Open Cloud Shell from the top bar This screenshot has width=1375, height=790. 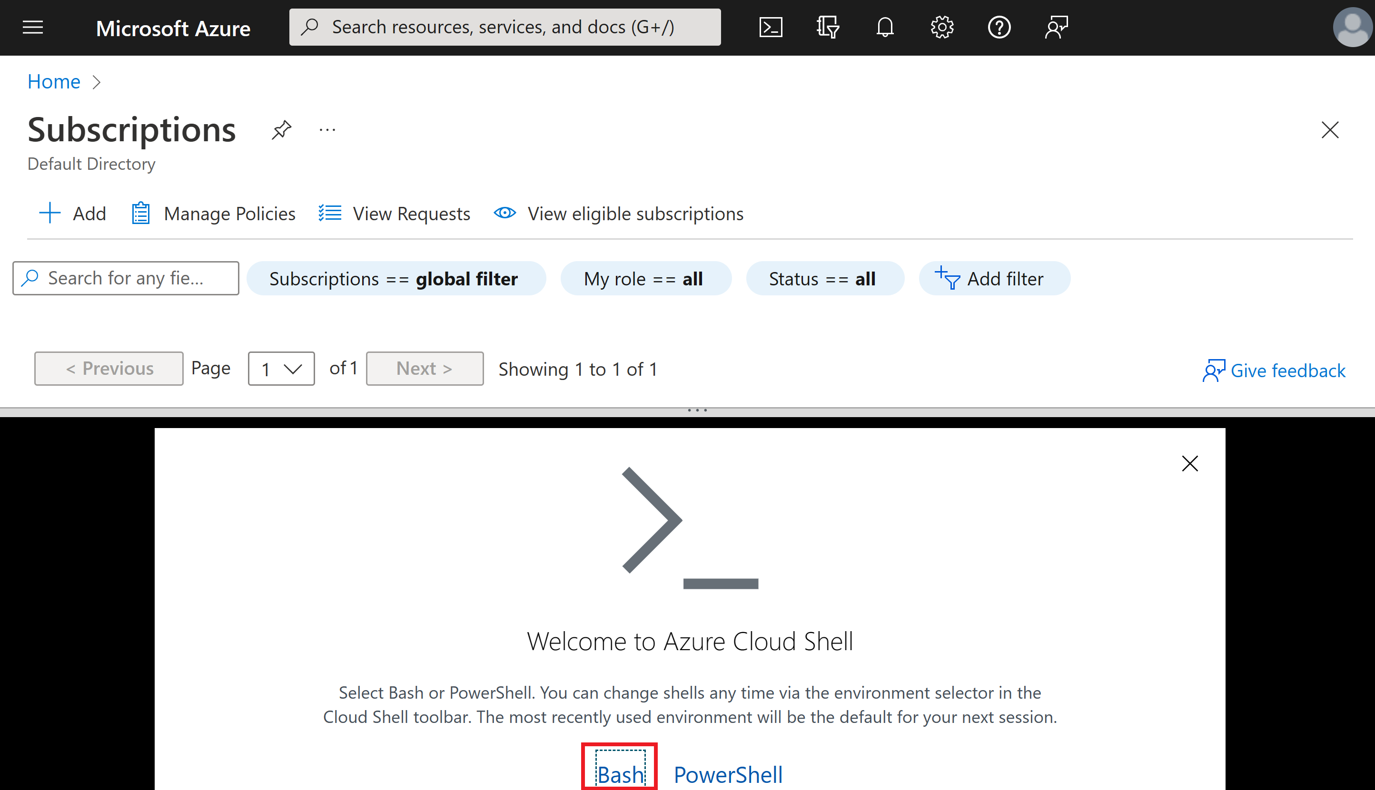pyautogui.click(x=770, y=27)
